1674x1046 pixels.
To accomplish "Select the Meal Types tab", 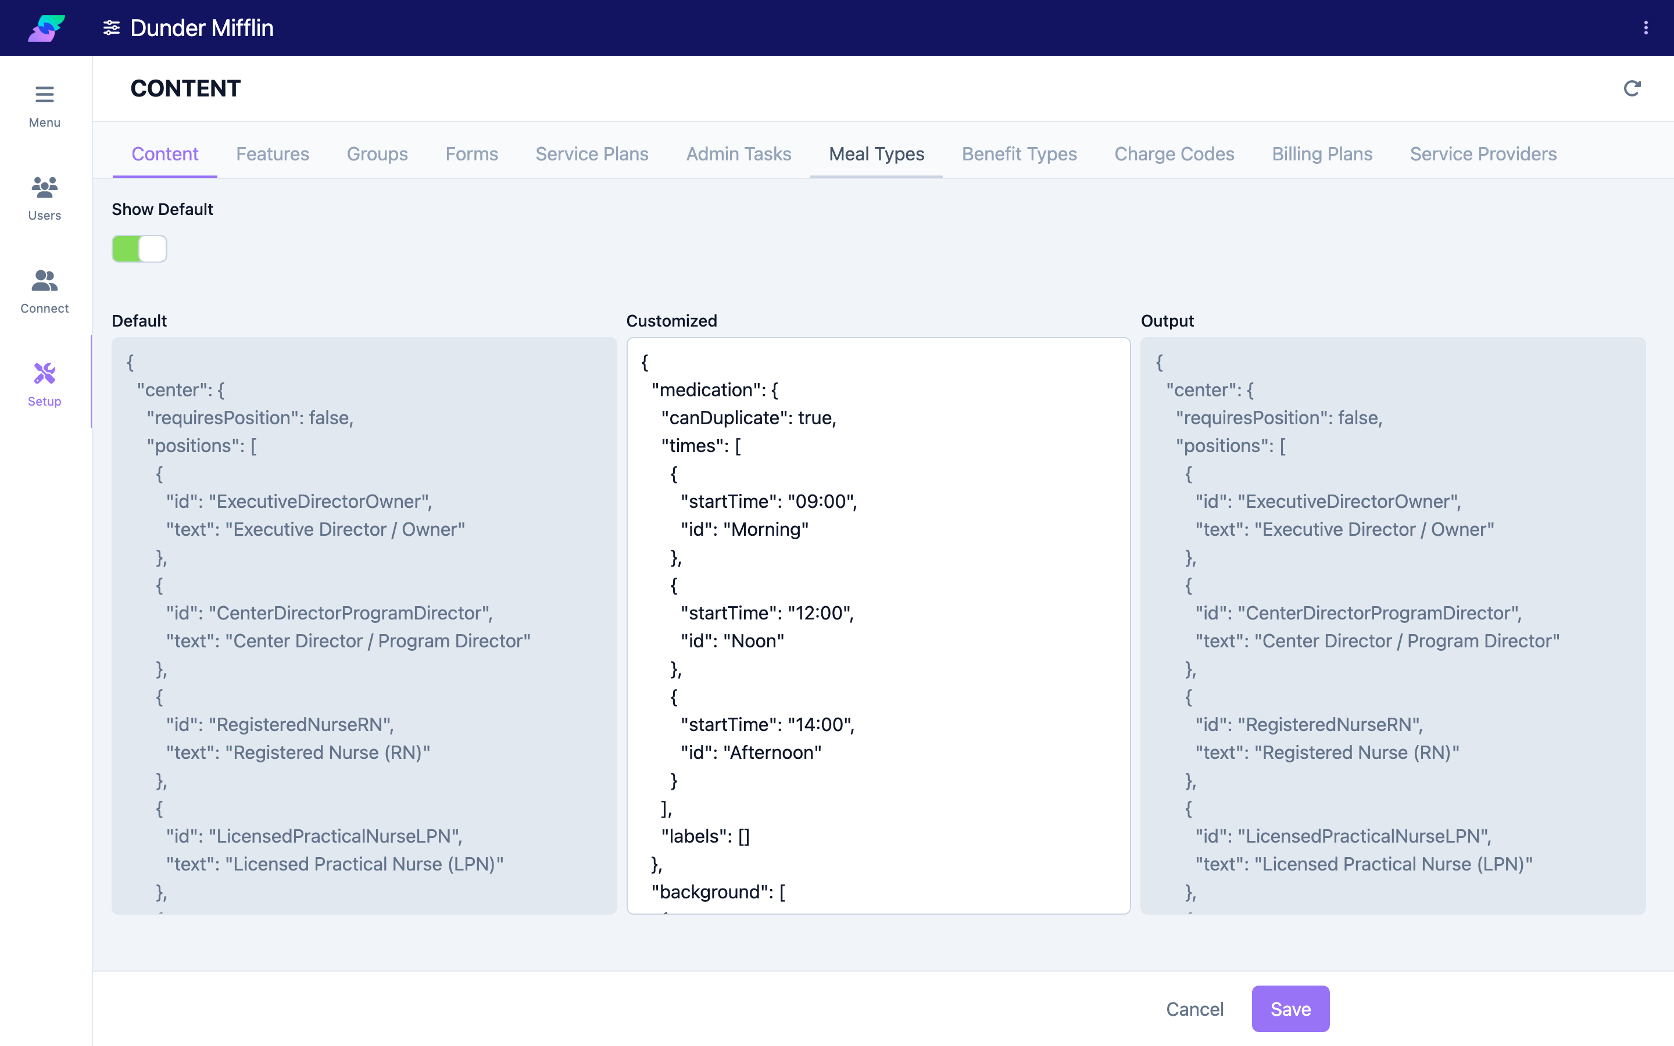I will [x=877, y=153].
